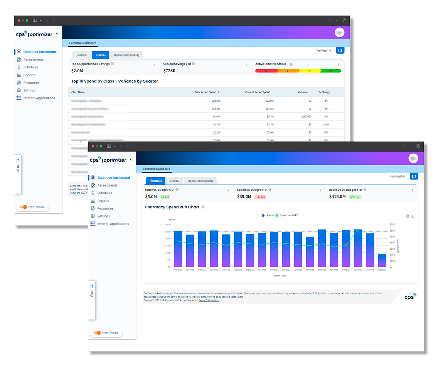Click the user avatar in the top banner
The height and width of the screenshot is (369, 438).
point(413,158)
